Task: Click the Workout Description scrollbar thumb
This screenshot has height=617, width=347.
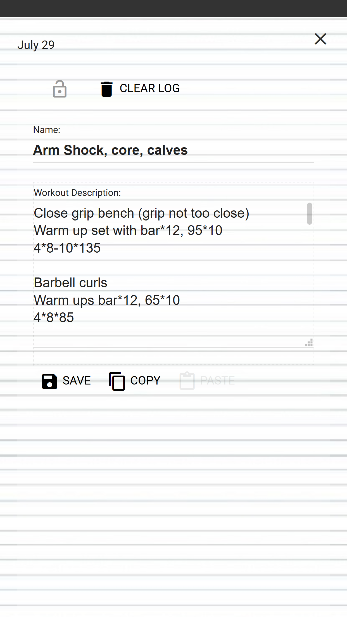Action: tap(309, 213)
